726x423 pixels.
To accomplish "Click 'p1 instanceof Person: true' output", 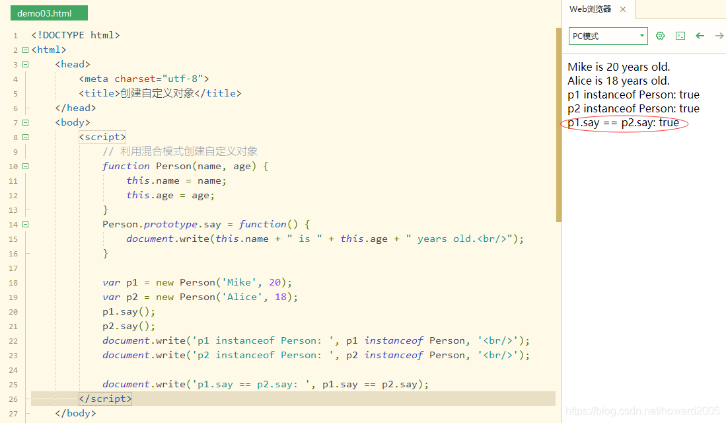I will click(634, 95).
